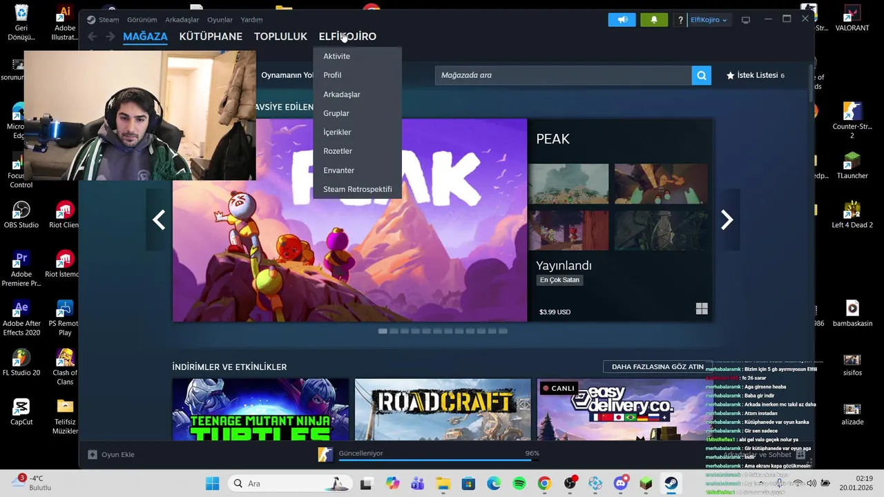884x497 pixels.
Task: Open the Steam notifications bell
Action: [x=654, y=20]
